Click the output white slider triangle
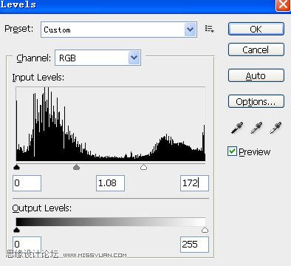Screen dimensions: 291x266 pyautogui.click(x=205, y=230)
